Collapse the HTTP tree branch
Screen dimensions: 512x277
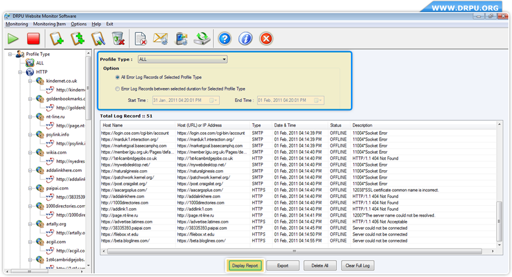(20, 72)
